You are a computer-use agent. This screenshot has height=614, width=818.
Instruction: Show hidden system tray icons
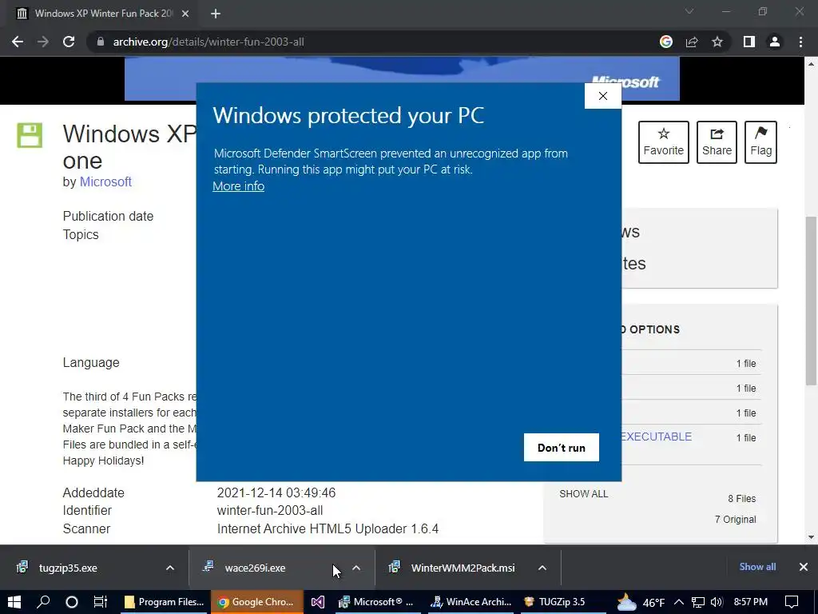pyautogui.click(x=679, y=602)
